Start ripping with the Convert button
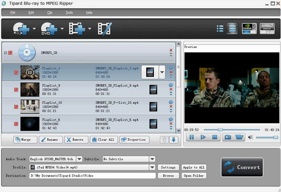This screenshot has height=192, width=281. [x=242, y=167]
